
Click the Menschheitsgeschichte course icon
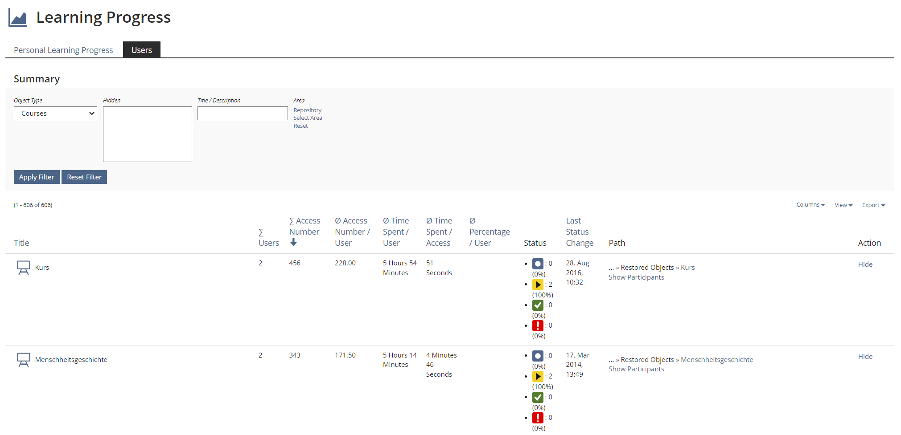point(23,360)
